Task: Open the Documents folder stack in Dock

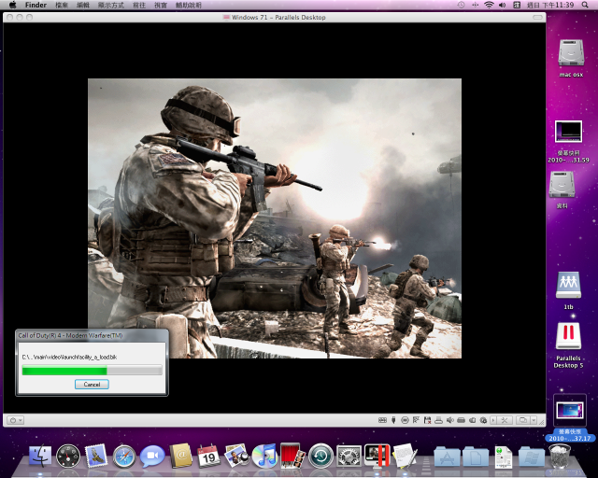Action: pos(476,457)
